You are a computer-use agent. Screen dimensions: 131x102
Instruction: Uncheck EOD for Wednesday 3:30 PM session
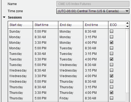click(112, 76)
